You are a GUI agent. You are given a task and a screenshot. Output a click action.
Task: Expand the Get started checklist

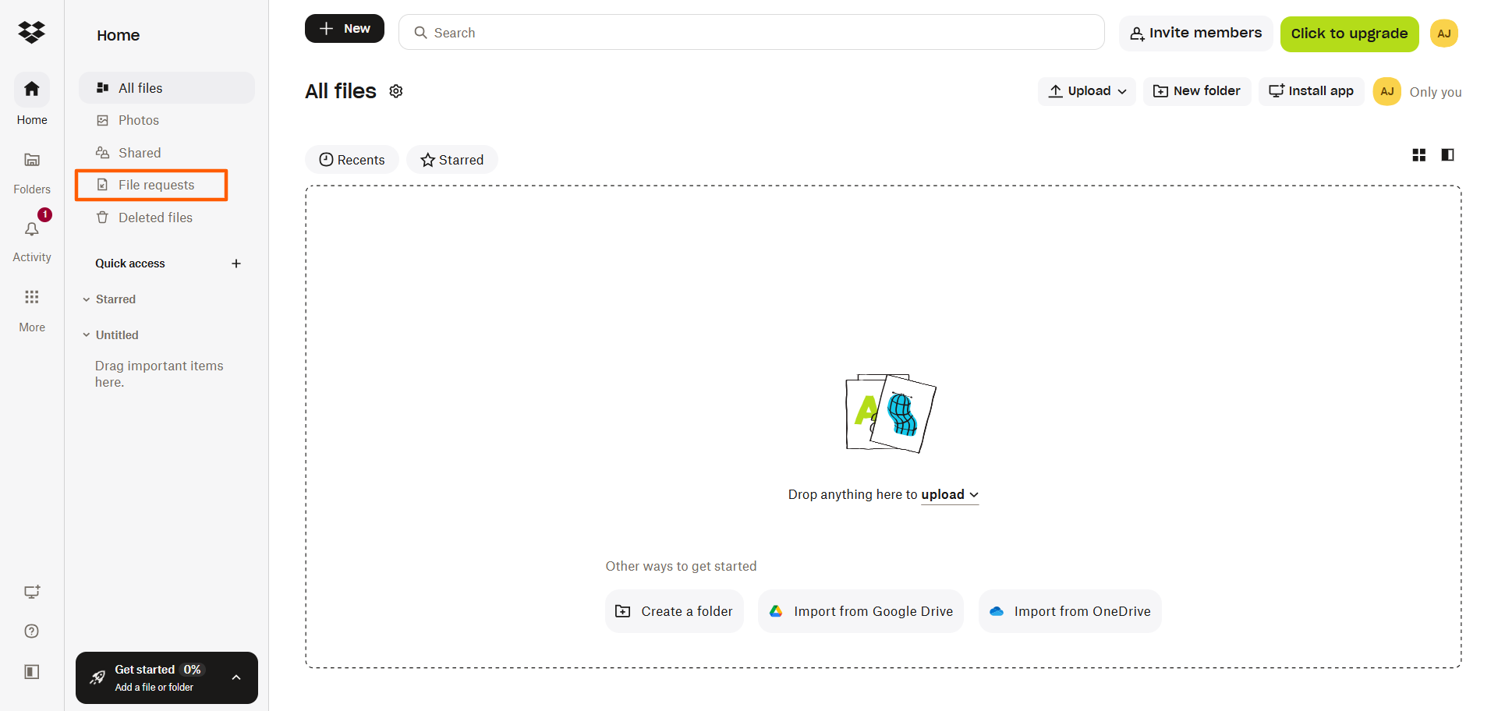(236, 677)
